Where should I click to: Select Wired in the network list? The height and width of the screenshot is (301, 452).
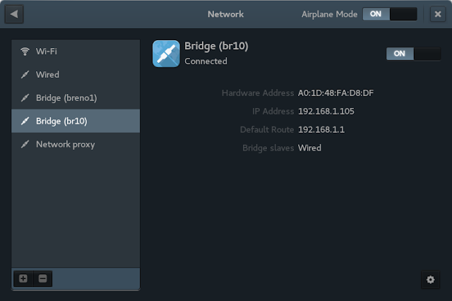coord(76,75)
